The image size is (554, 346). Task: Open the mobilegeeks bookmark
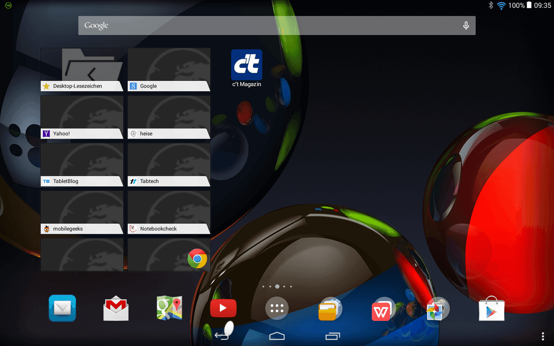point(82,212)
